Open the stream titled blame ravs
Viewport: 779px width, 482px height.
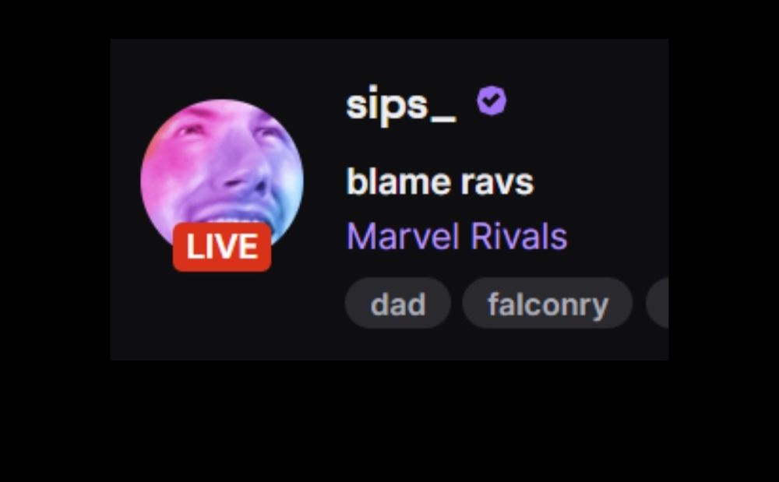[439, 181]
